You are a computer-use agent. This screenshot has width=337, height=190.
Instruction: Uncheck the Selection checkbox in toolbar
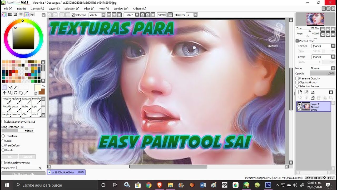click(x=73, y=15)
